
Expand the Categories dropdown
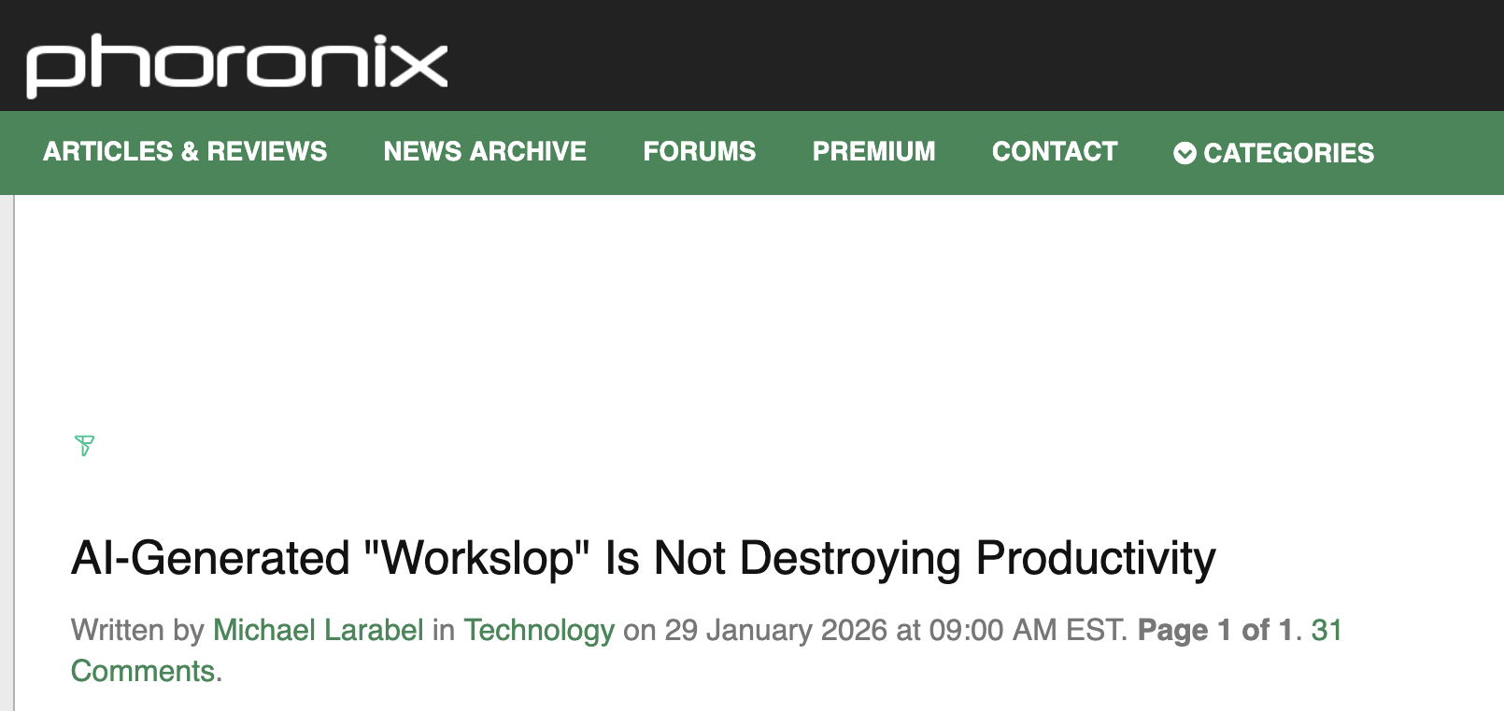pos(1274,153)
